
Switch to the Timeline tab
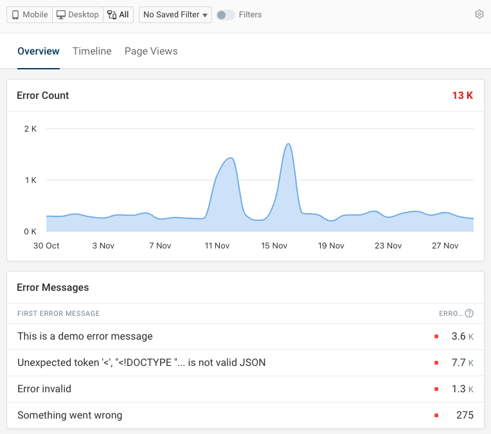[92, 51]
